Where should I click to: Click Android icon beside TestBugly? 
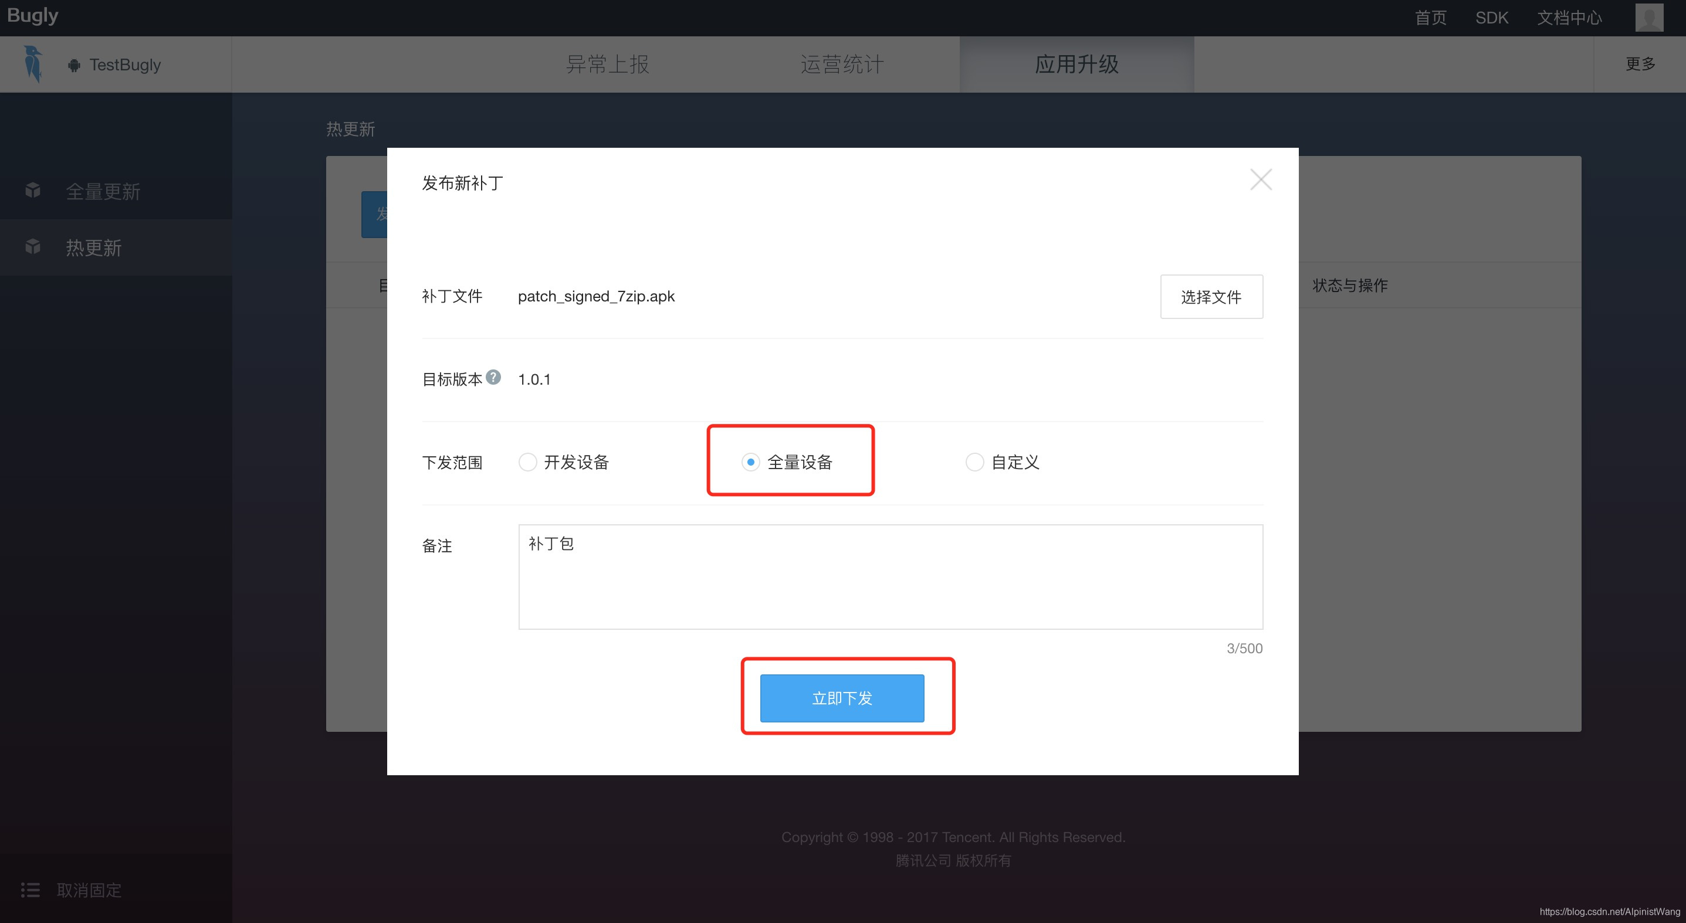click(74, 65)
